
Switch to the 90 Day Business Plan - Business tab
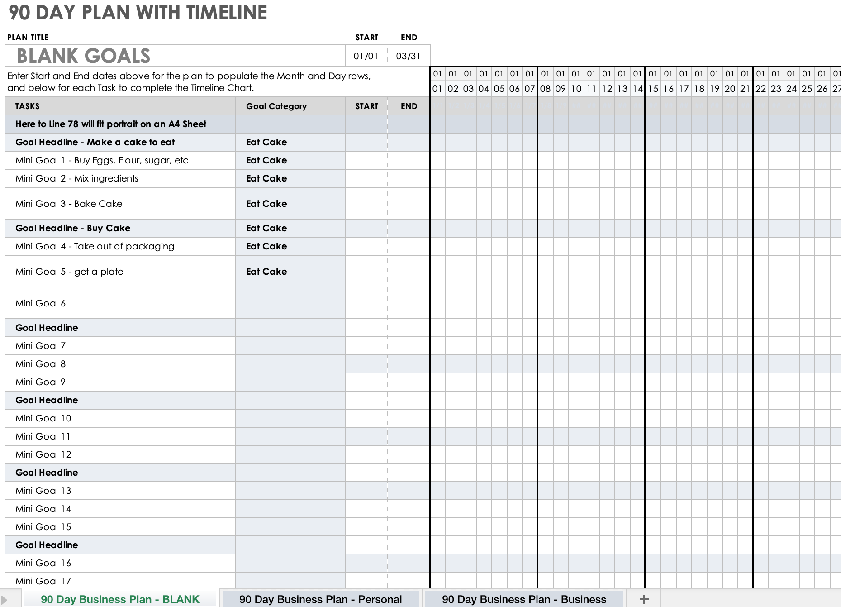point(524,598)
